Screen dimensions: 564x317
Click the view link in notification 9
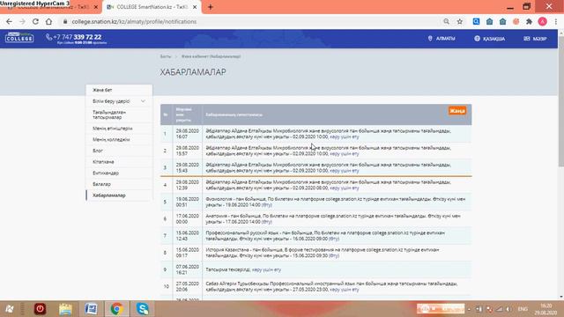point(266,269)
